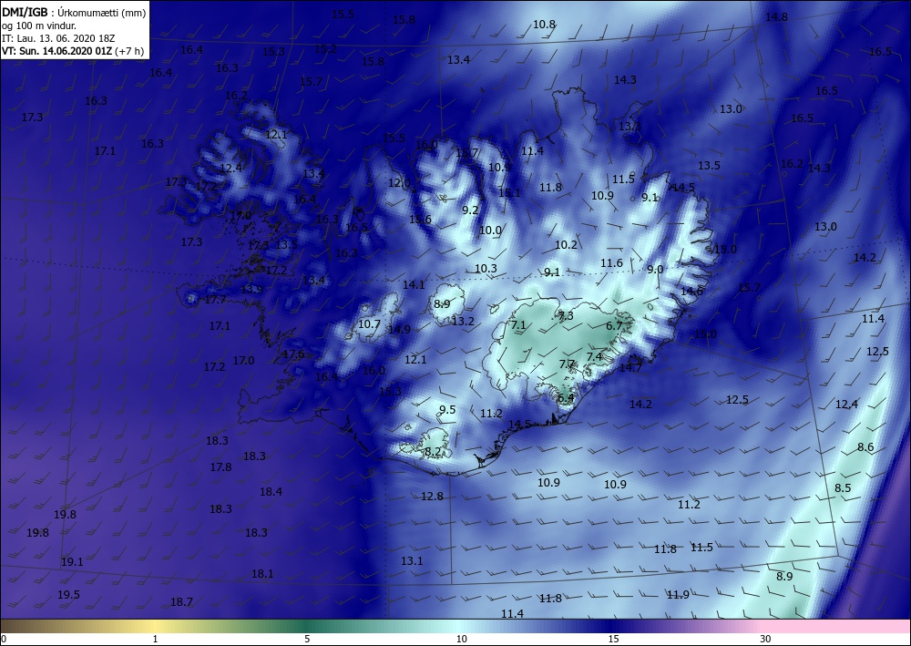
Task: Click the map value 15.6
Action: (x=420, y=220)
